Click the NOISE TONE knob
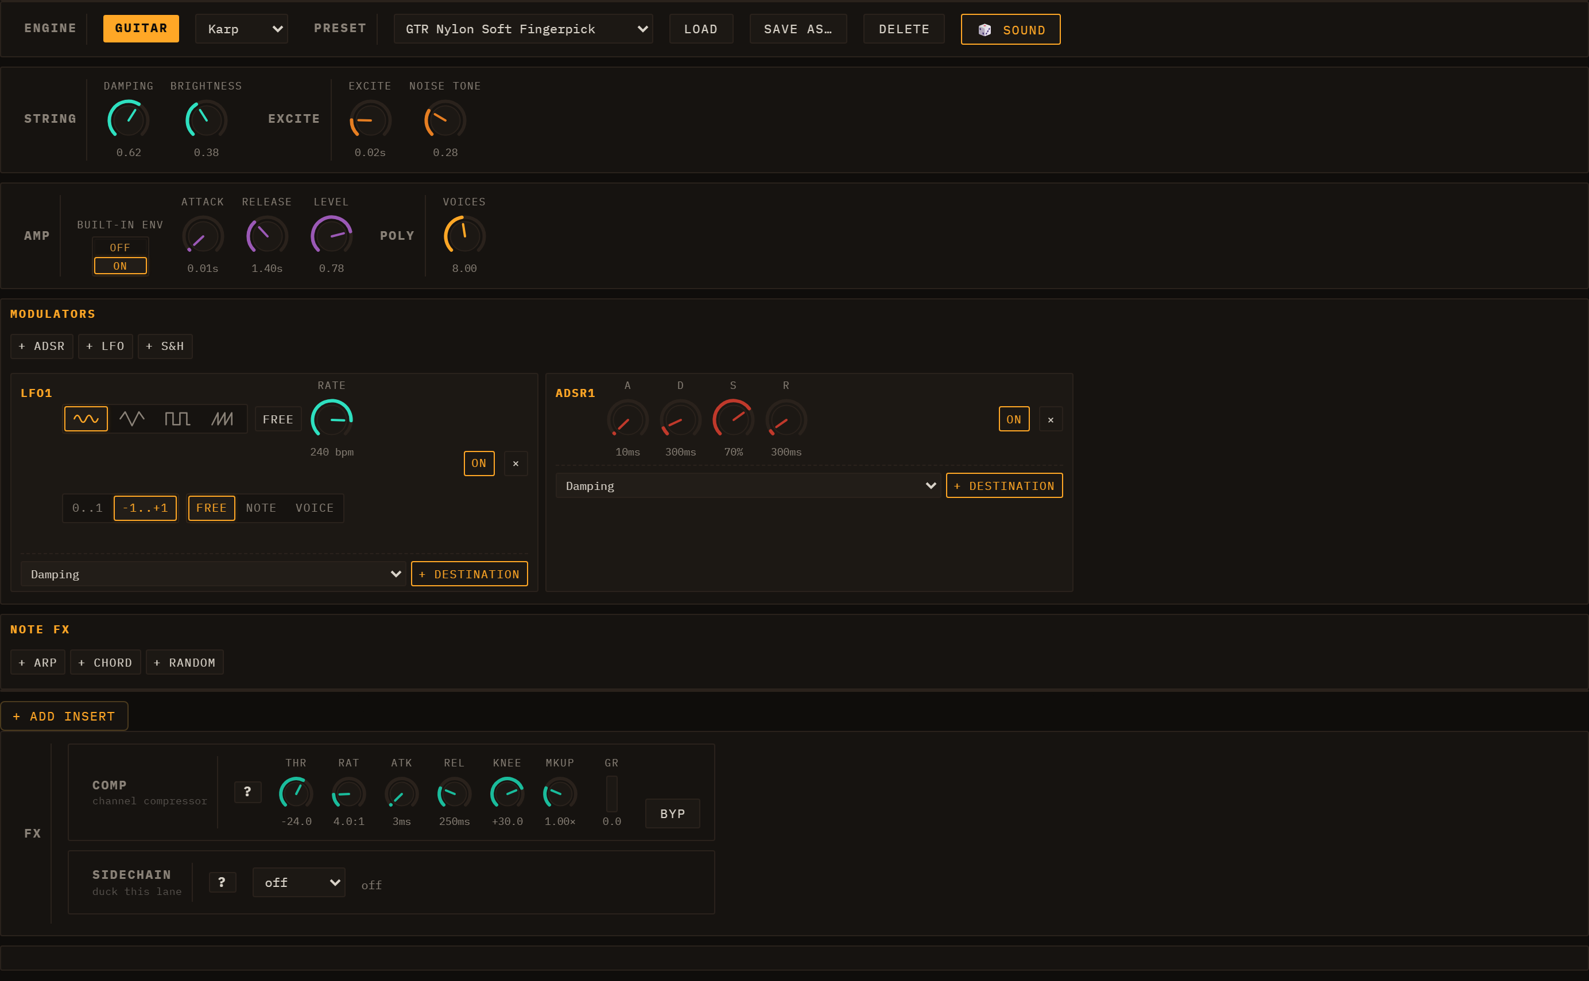The image size is (1589, 981). coord(445,120)
